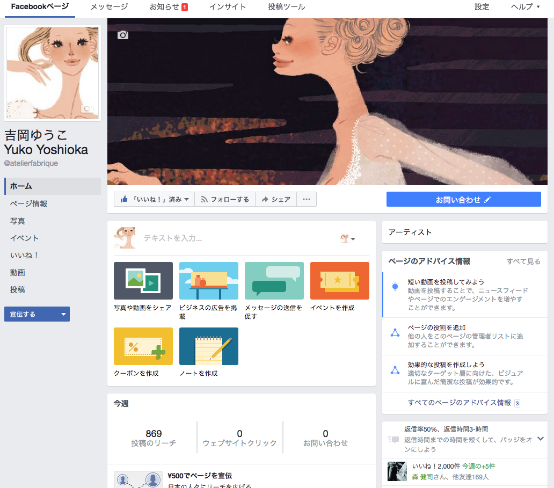
Task: Click the likes thumbnail photo beside いいね！2,000件
Action: pos(397,471)
